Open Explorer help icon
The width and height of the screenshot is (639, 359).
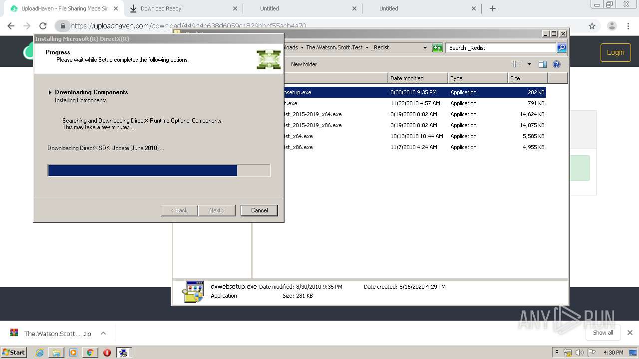[x=557, y=64]
